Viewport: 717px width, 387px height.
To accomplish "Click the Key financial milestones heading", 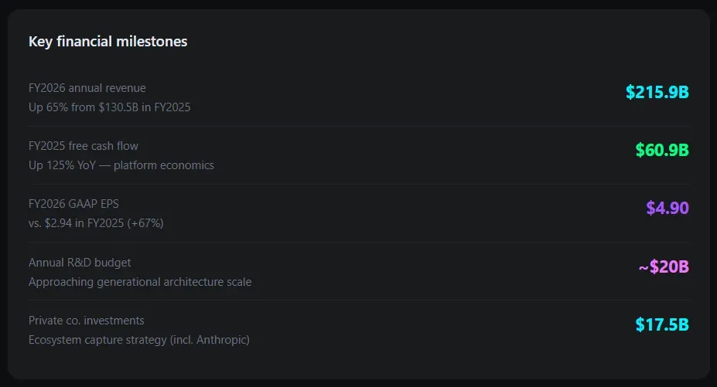I will (x=108, y=42).
